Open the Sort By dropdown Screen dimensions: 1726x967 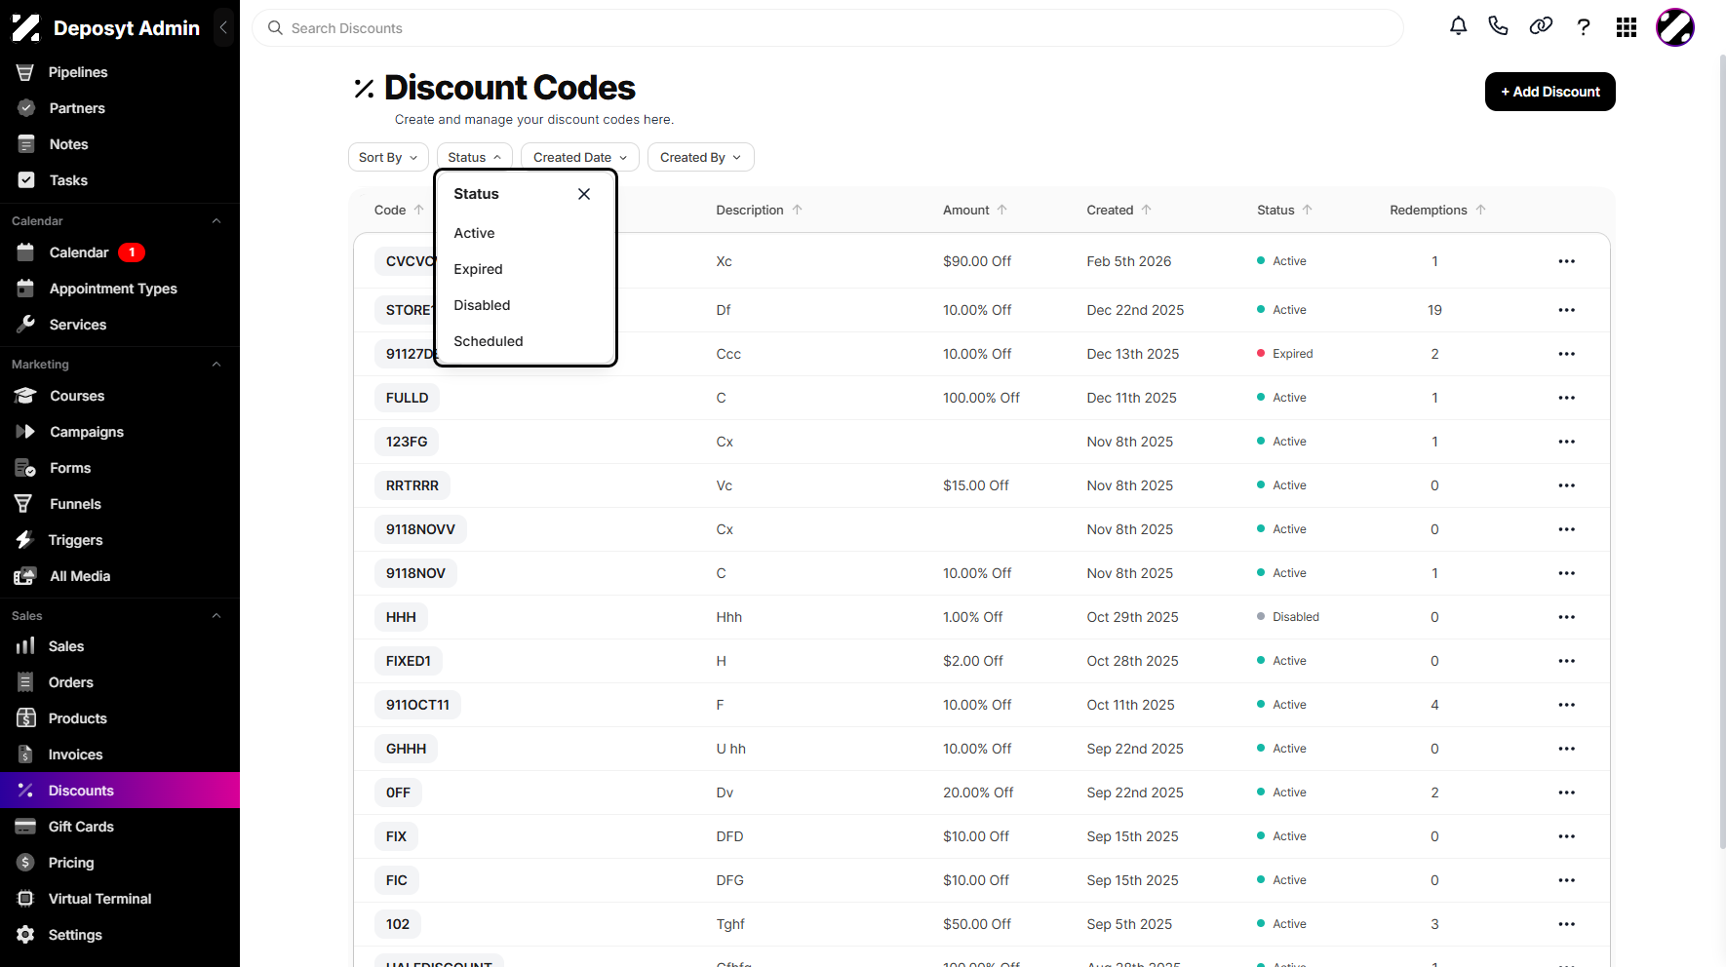[x=388, y=157]
